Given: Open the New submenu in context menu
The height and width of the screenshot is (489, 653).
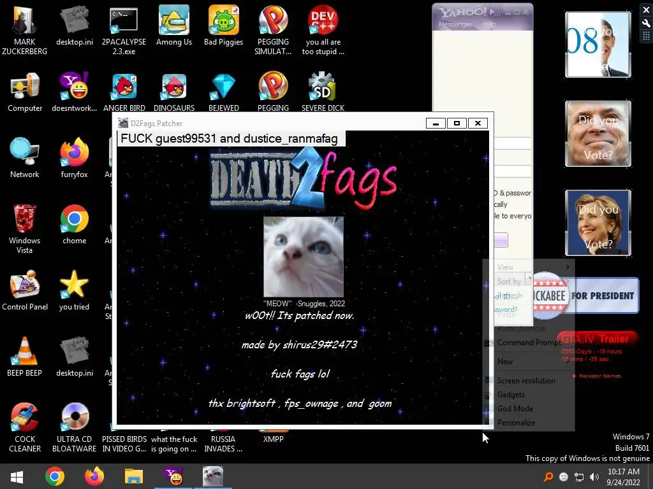Looking at the screenshot, I should click(529, 362).
